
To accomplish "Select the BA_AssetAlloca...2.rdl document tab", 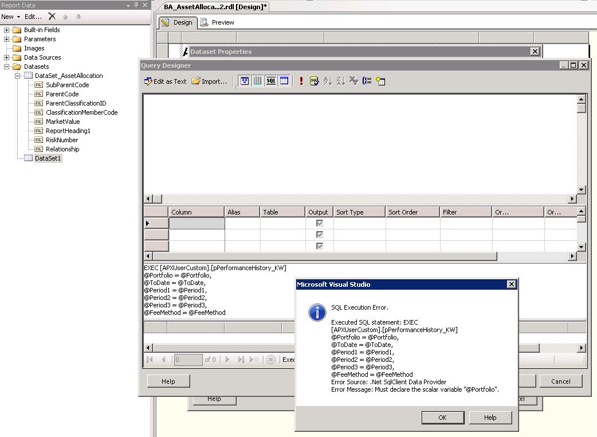I will pos(215,7).
